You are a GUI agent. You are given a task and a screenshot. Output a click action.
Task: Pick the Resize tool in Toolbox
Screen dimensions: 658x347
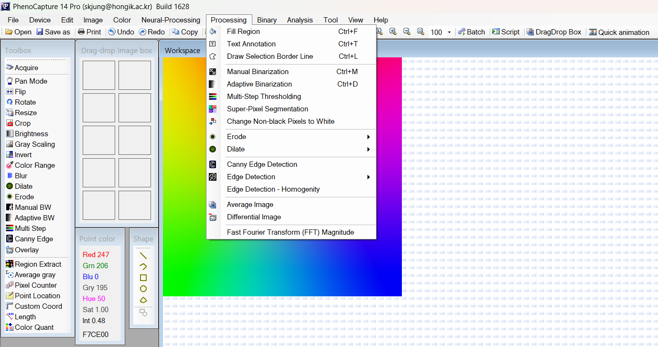pyautogui.click(x=22, y=113)
